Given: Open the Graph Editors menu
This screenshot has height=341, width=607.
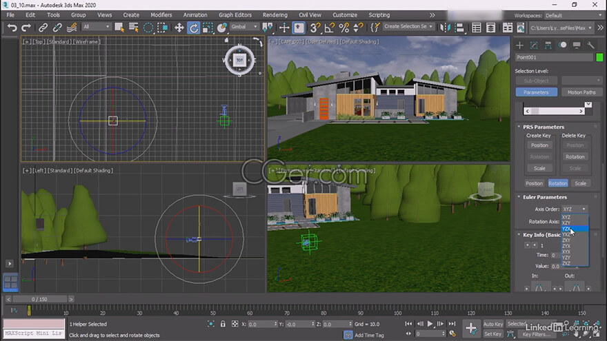Looking at the screenshot, I should click(235, 14).
